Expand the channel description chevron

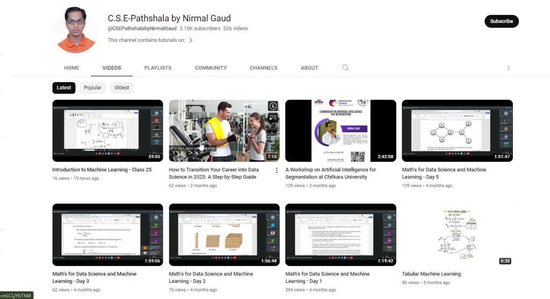point(191,40)
